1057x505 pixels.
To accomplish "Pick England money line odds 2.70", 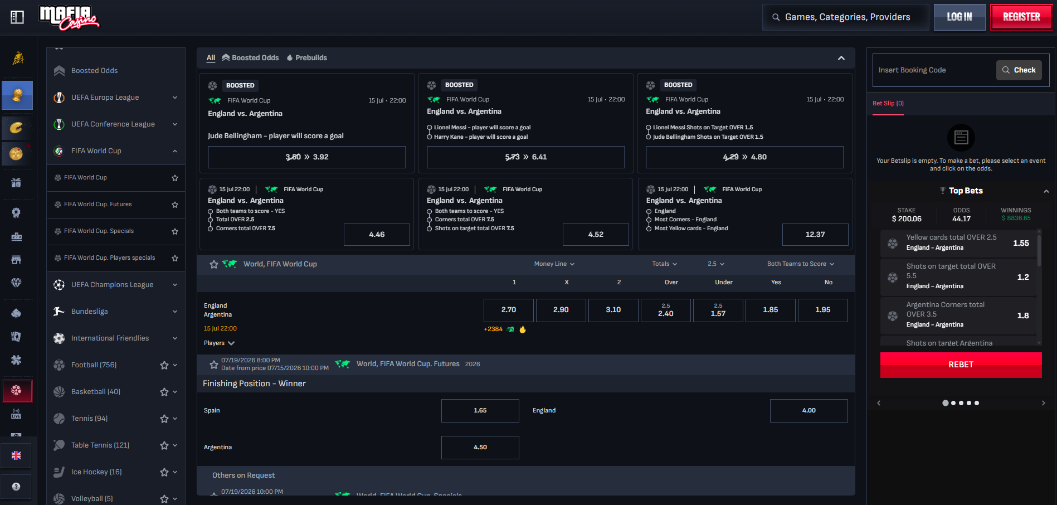I will coord(509,310).
